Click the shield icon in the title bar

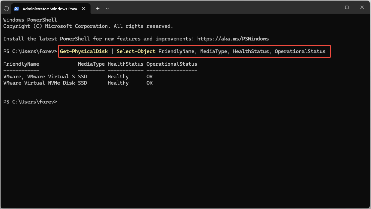click(6, 9)
